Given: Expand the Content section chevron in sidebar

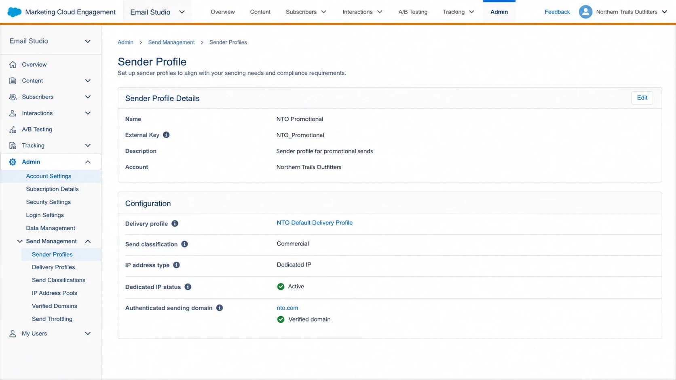Looking at the screenshot, I should point(88,81).
